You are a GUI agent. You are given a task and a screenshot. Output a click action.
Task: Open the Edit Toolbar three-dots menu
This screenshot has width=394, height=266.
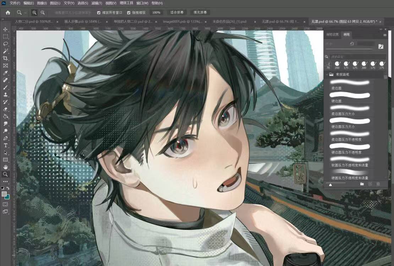pyautogui.click(x=5, y=181)
